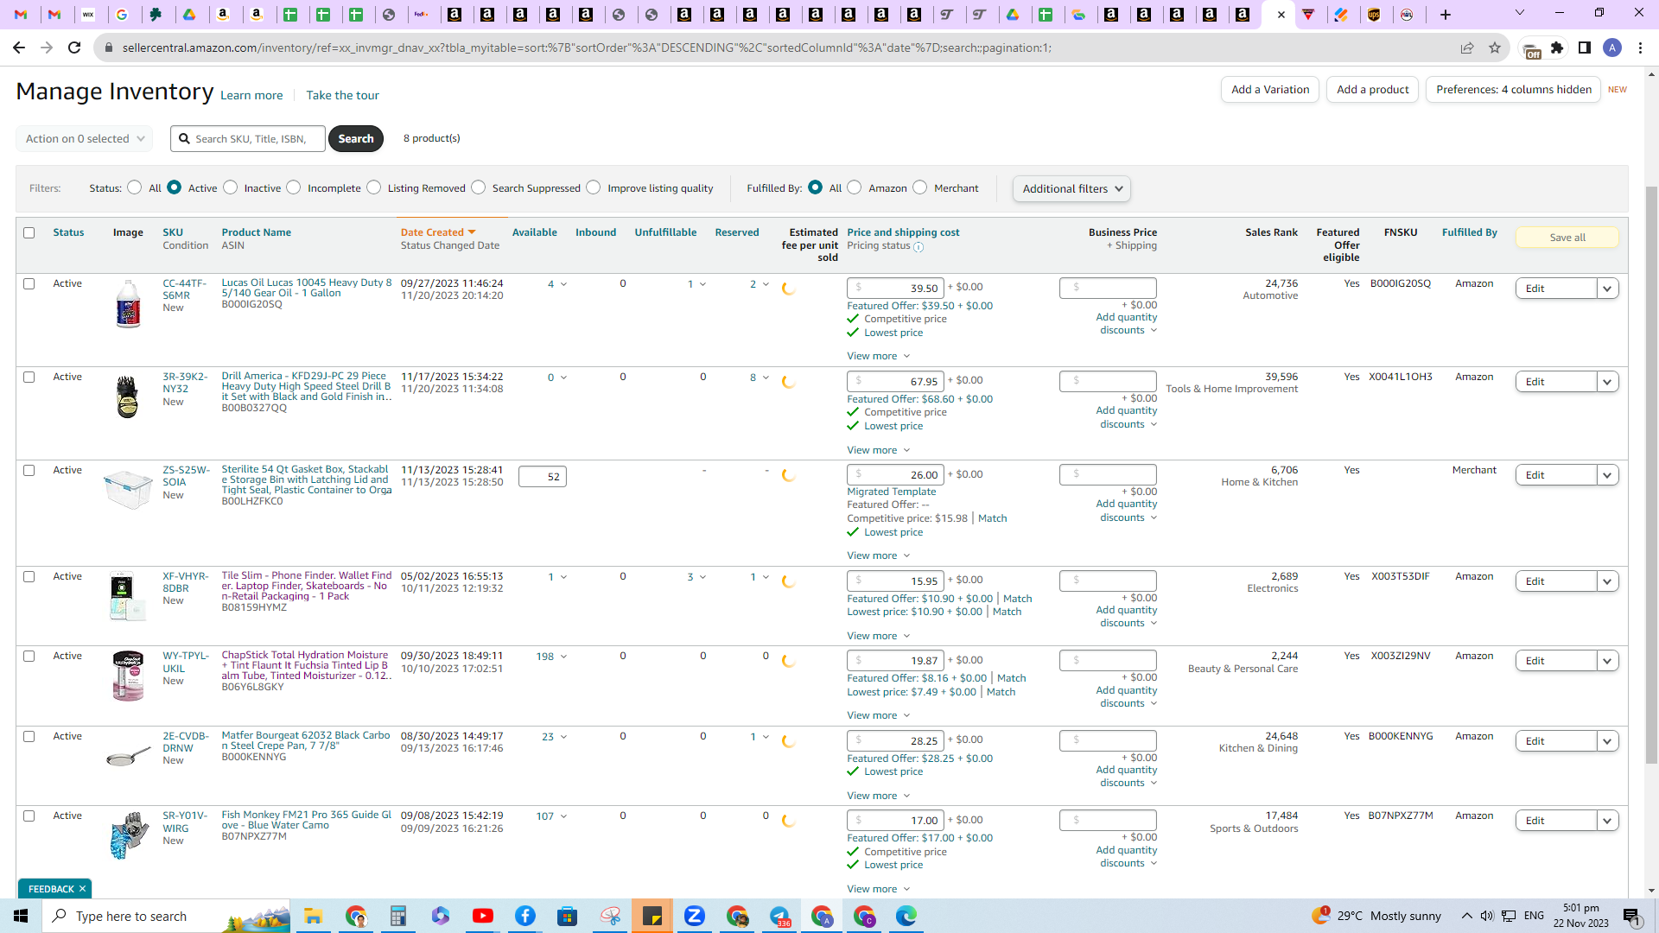Check the Sterilite Gasket Box row checkbox

(29, 470)
